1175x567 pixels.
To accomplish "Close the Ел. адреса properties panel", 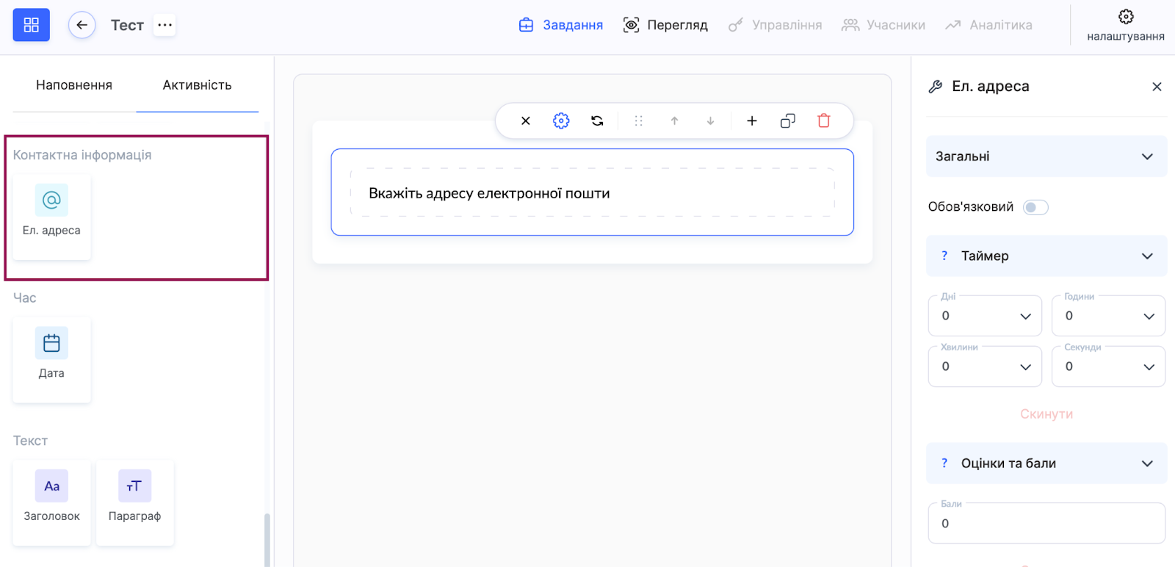I will tap(1157, 87).
